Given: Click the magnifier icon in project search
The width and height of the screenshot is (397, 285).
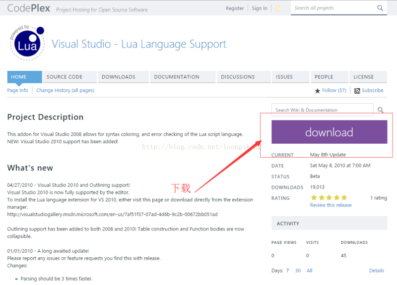Looking at the screenshot, I should tap(380, 8).
